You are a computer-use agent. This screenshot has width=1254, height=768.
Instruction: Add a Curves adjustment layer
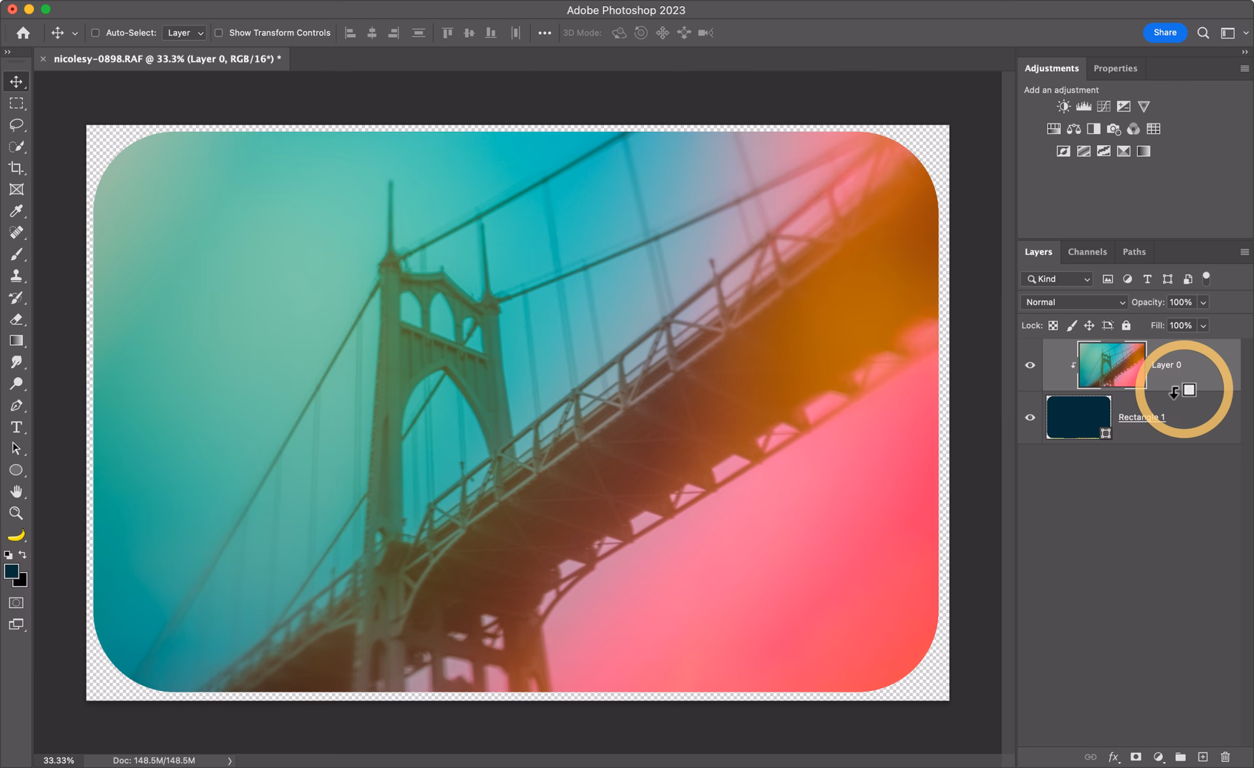tap(1104, 106)
